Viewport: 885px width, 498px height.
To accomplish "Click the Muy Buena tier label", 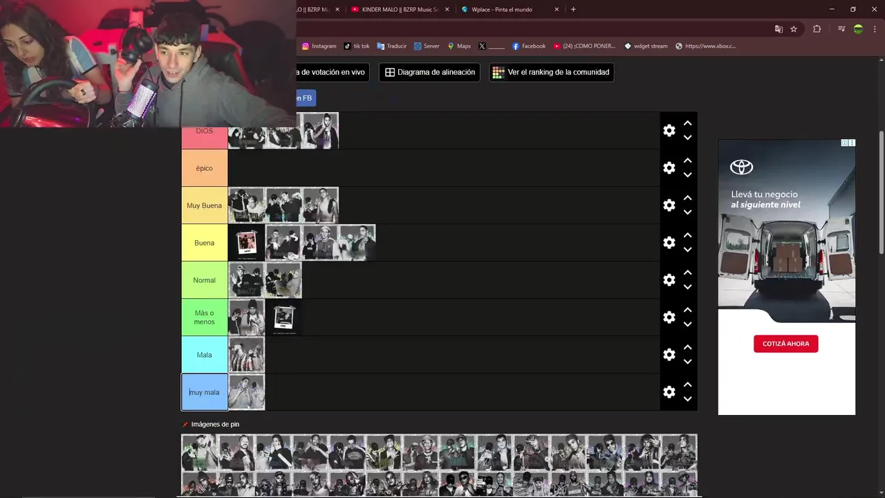I will tap(204, 205).
